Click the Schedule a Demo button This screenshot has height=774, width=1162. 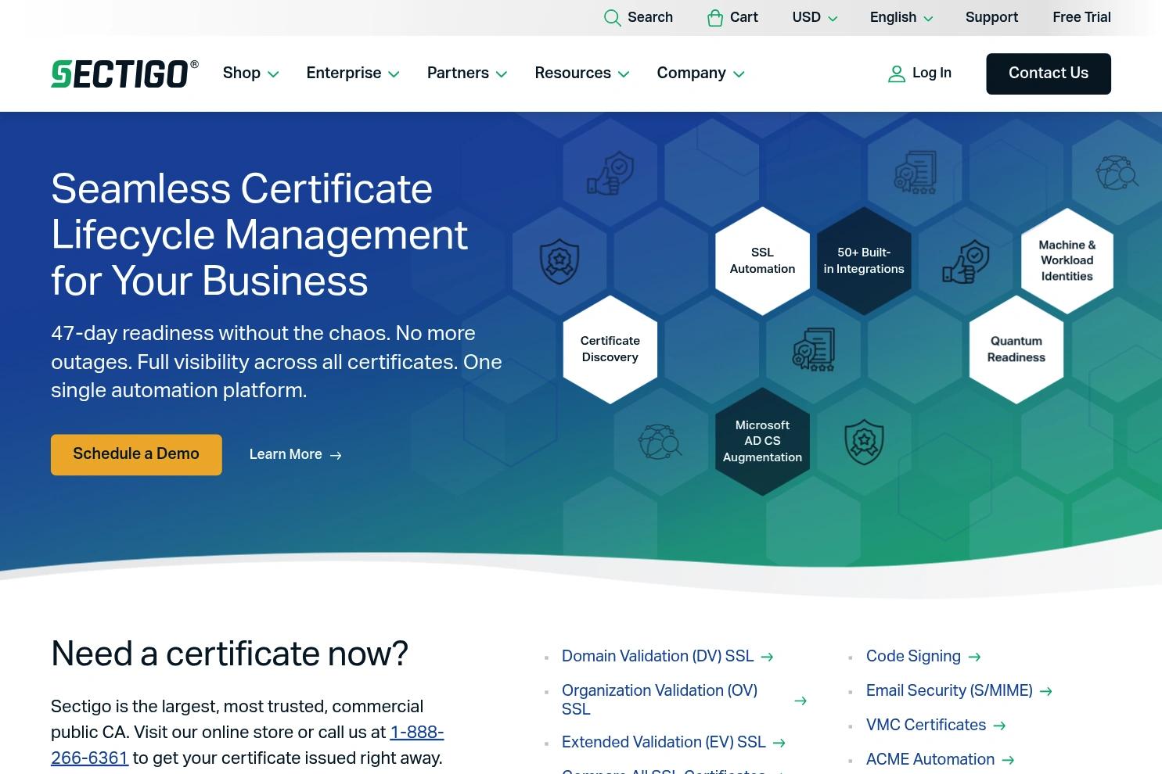tap(136, 455)
